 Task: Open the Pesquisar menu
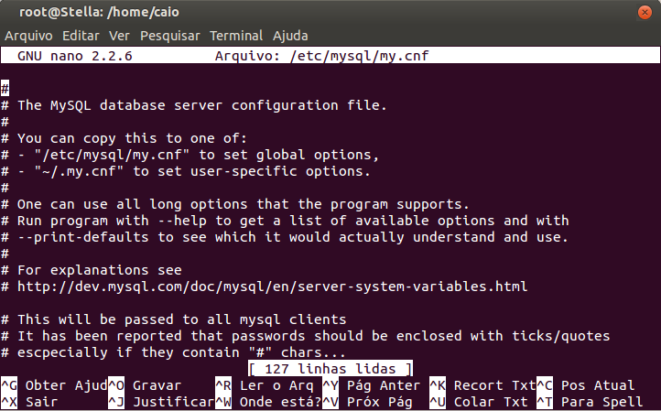tap(170, 36)
